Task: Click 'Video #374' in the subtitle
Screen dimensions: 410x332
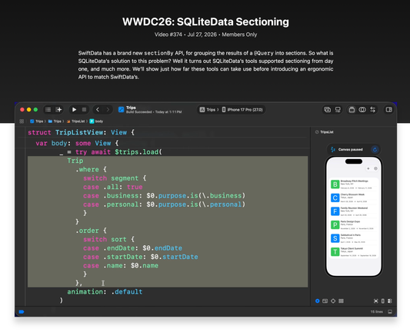Action: [x=168, y=35]
